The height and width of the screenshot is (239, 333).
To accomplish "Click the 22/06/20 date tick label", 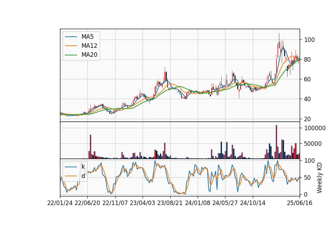I will (x=87, y=203).
